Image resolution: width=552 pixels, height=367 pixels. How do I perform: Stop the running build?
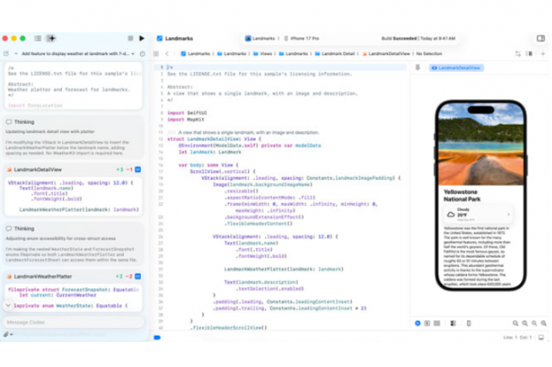129,38
